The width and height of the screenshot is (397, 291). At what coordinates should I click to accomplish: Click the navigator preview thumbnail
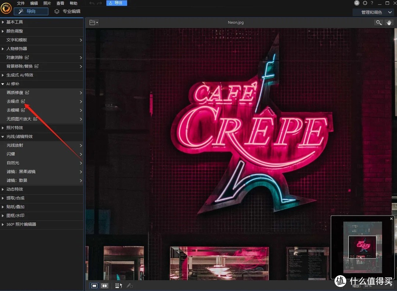362,247
